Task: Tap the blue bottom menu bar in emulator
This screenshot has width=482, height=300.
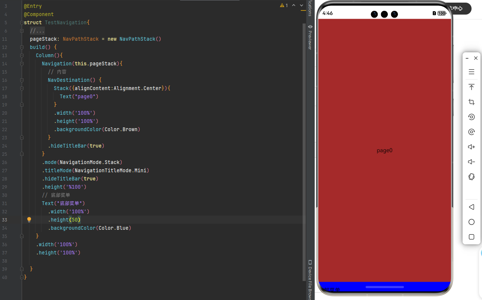Action: pyautogui.click(x=384, y=287)
